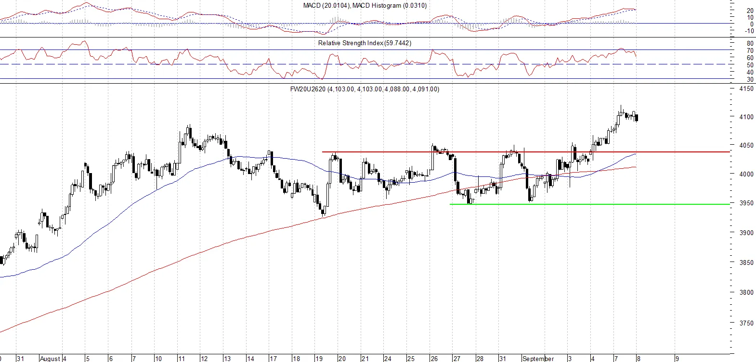Select date axis label 19
Viewport: 756px width, 362px height.
point(319,359)
